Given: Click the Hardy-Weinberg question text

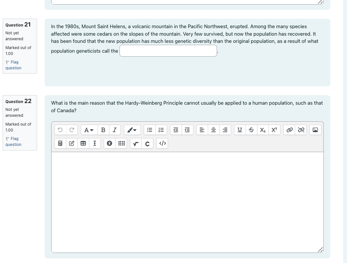Looking at the screenshot, I should click(x=187, y=107).
